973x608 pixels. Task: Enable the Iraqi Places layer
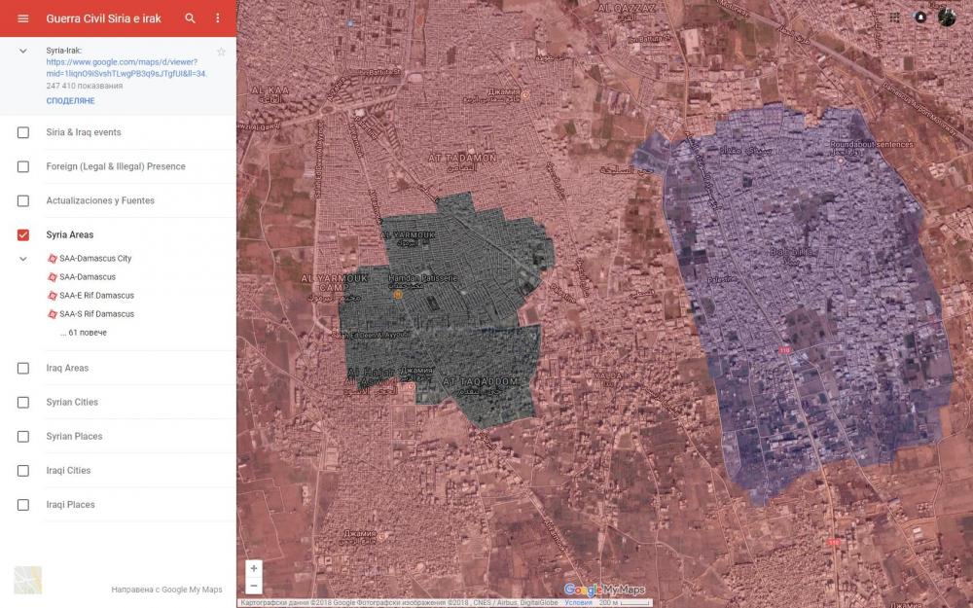click(23, 505)
